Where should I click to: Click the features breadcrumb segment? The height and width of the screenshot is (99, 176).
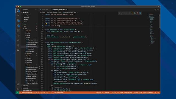(49, 13)
